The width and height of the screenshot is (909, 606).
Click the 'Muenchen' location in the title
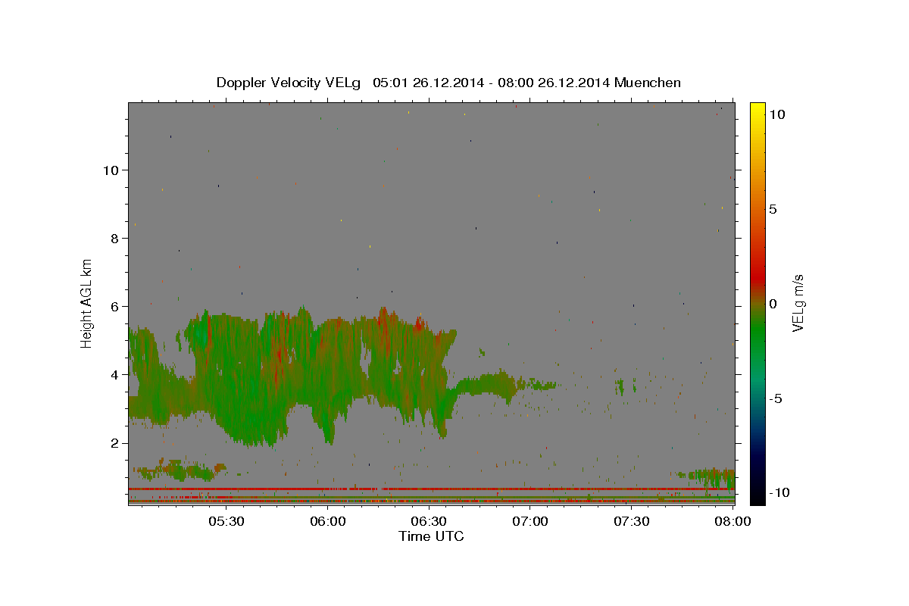pos(648,83)
